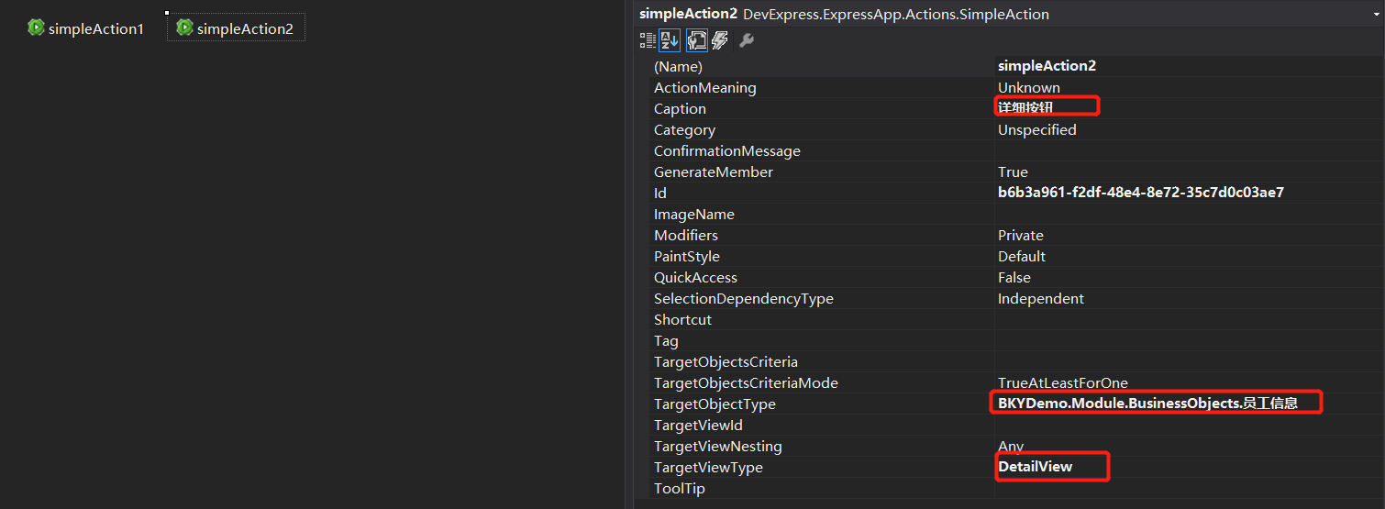Viewport: 1385px width, 509px height.
Task: Click the QuickAccess value False
Action: tap(1014, 277)
